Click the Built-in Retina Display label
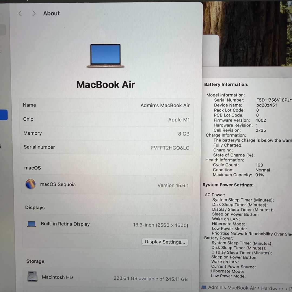The height and width of the screenshot is (292, 292). tap(65, 224)
